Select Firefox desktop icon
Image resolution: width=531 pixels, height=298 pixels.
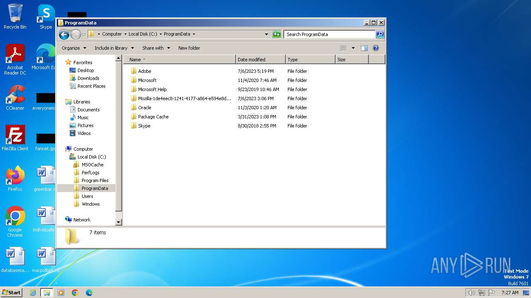coord(15,178)
